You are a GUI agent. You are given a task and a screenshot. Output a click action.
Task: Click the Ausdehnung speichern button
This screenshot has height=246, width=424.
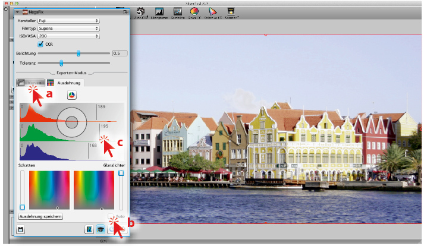click(41, 217)
